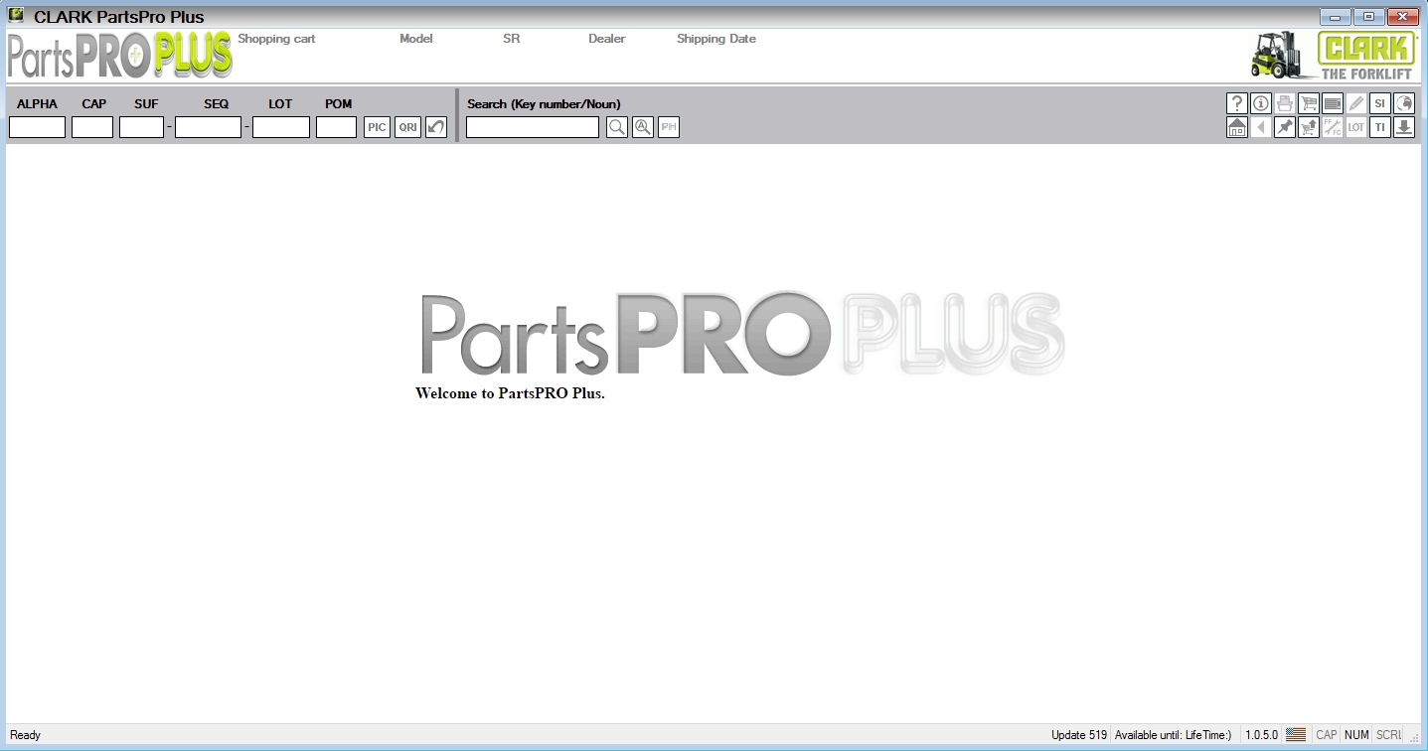Click the TI toolbar button

click(x=1380, y=127)
